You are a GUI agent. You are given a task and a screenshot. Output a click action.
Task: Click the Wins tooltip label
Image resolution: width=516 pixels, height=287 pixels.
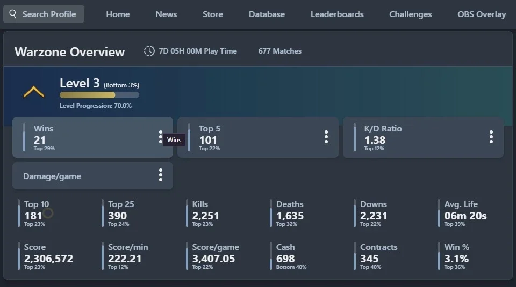click(174, 140)
